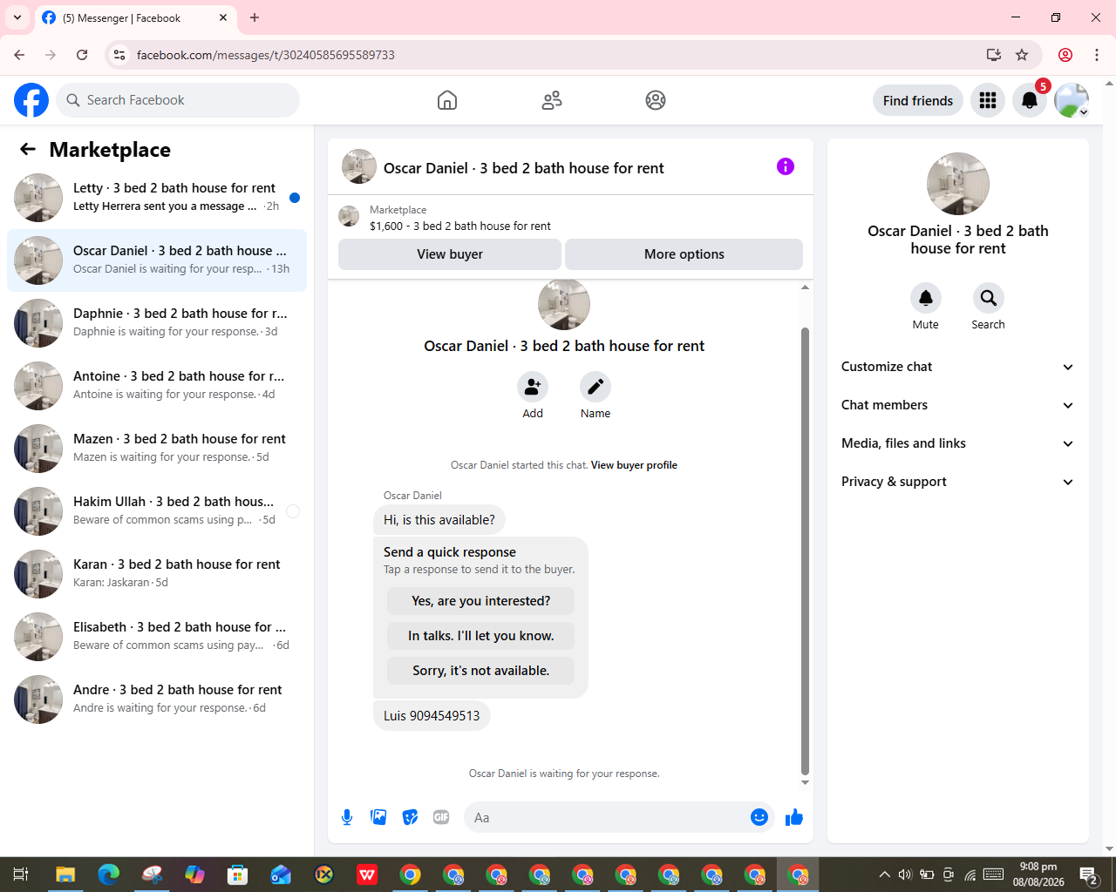Click the Chrome address bar URL

pos(266,55)
